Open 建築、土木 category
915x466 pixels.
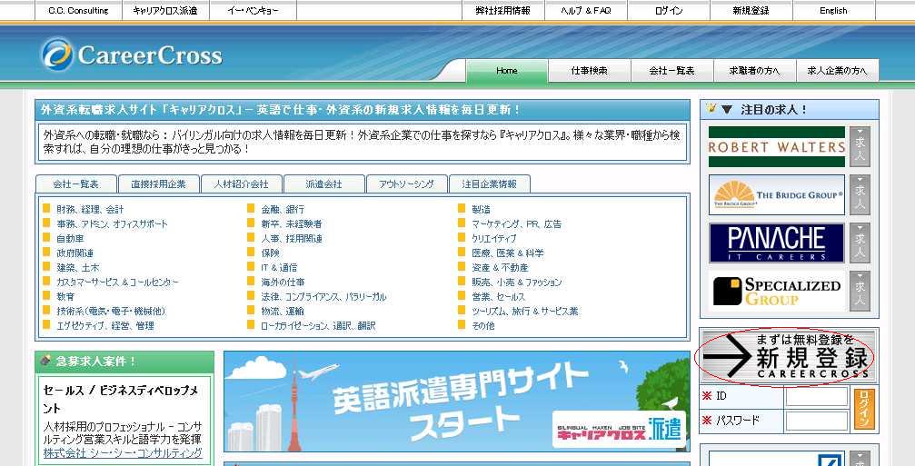click(77, 268)
